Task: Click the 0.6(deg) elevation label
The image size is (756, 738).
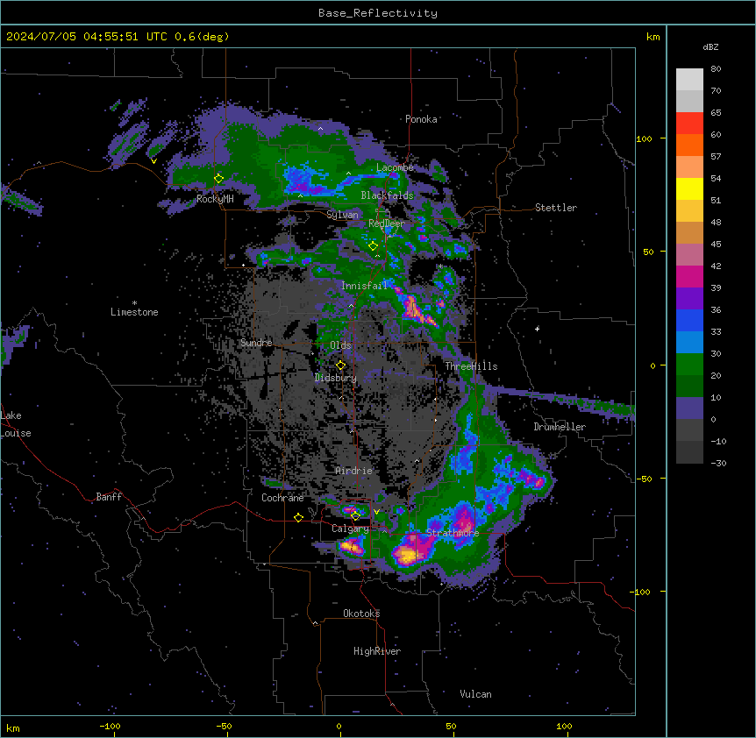Action: coord(202,37)
